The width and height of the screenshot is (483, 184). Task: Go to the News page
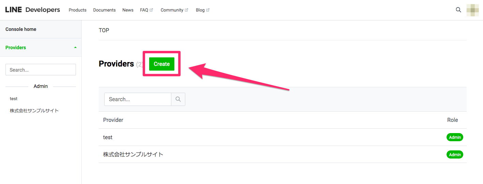click(x=128, y=10)
